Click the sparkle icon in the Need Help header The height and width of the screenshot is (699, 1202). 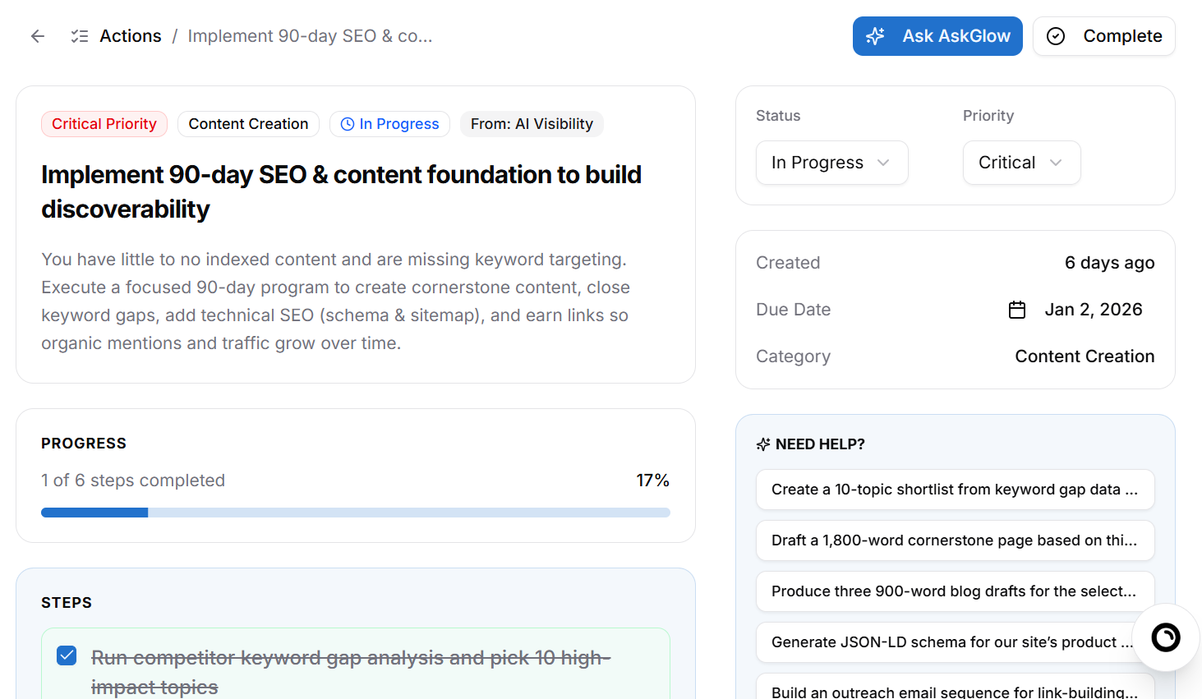[763, 444]
